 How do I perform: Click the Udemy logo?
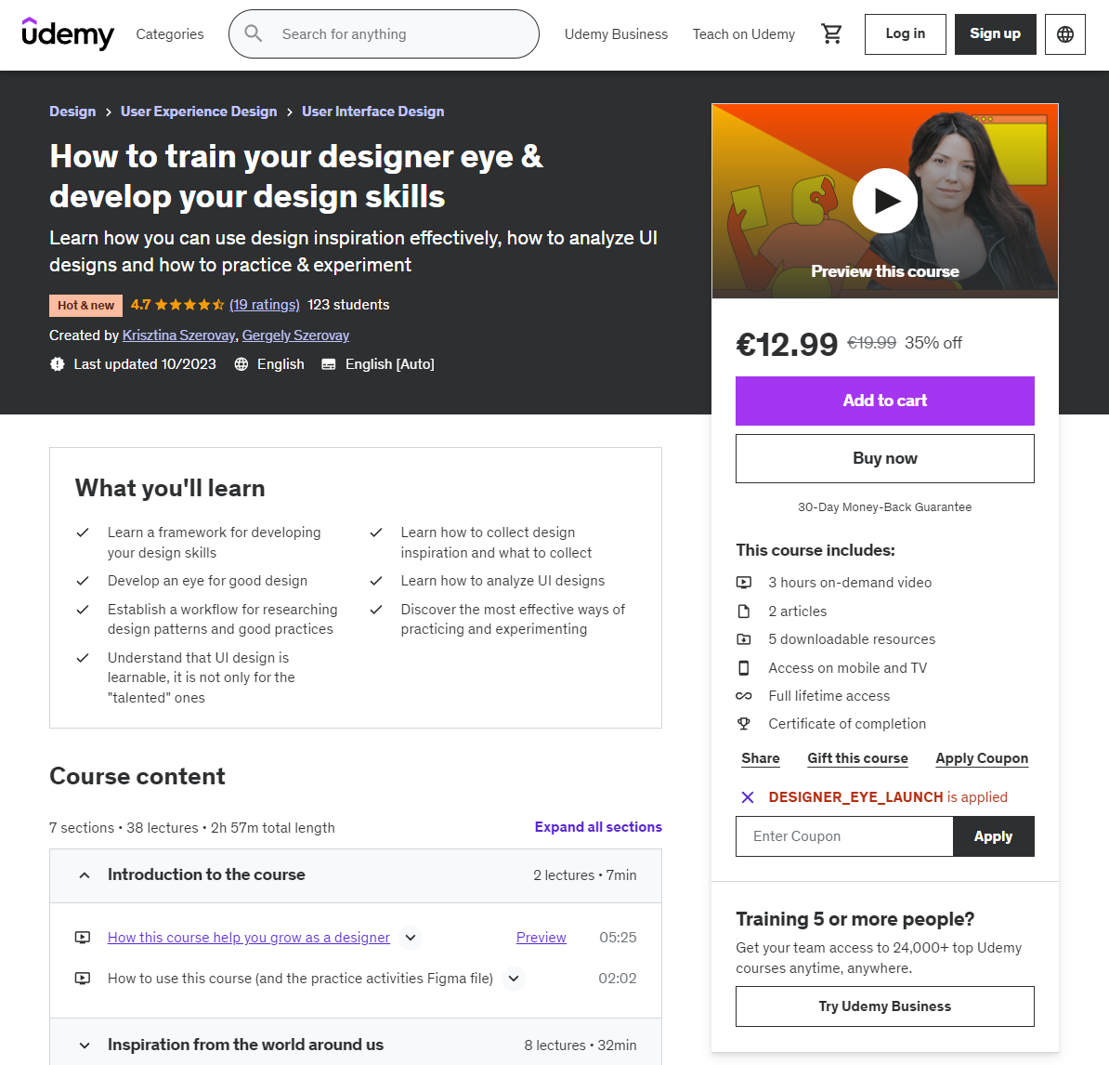(68, 33)
